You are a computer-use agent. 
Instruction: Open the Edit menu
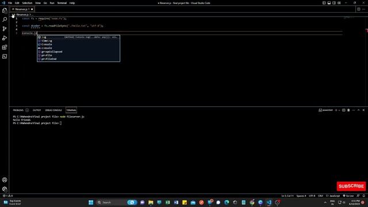(17, 3)
